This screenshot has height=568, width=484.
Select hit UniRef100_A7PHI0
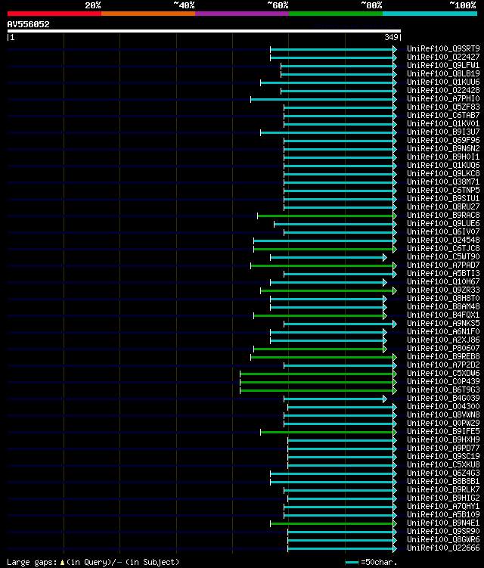point(443,98)
